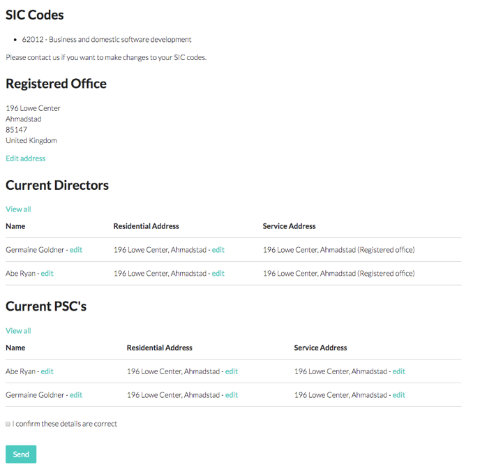Edit Abe Ryan's director residential address

click(218, 274)
